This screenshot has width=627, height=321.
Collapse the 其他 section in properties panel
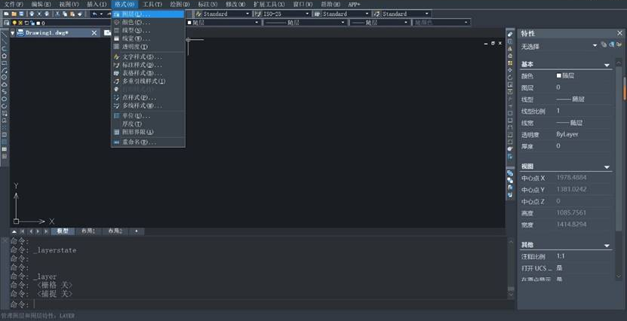607,246
